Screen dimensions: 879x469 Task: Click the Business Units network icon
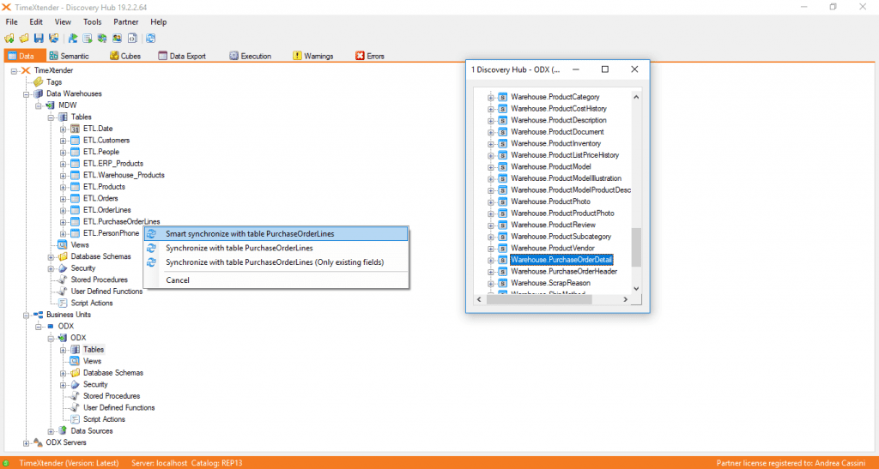click(38, 315)
